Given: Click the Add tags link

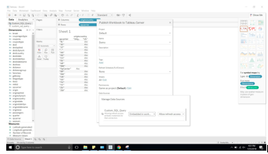Looking at the screenshot, I should pyautogui.click(x=101, y=63).
